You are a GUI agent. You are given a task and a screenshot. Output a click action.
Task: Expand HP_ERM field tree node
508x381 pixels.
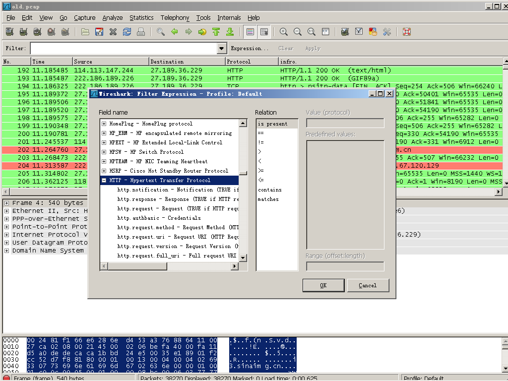(x=104, y=133)
